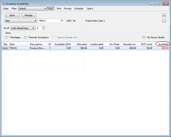Sort by the Available column header
This screenshot has height=137, width=171.
(163, 44)
